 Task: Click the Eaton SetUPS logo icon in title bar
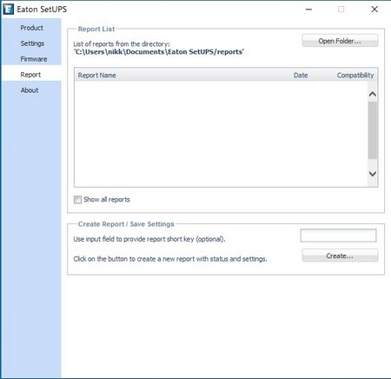8,9
